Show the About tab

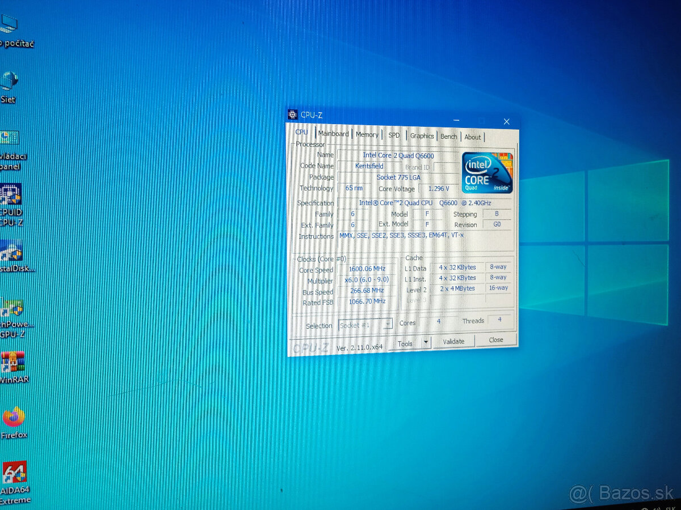[x=473, y=137]
